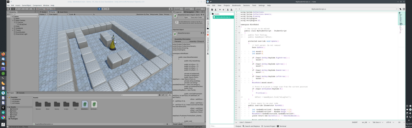
Task: Adjust the Game view Scale slider
Action: (x=83, y=14)
